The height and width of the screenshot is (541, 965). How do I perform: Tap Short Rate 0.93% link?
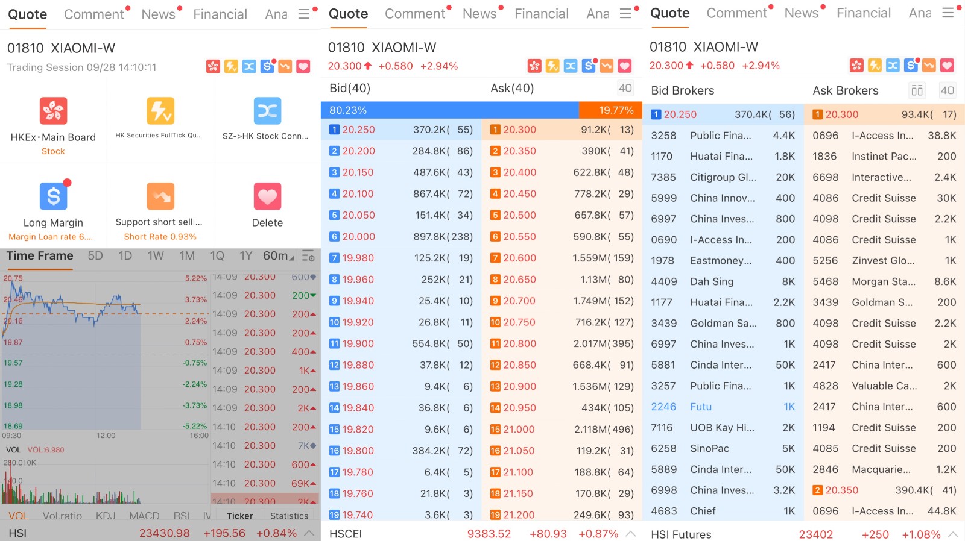click(160, 237)
